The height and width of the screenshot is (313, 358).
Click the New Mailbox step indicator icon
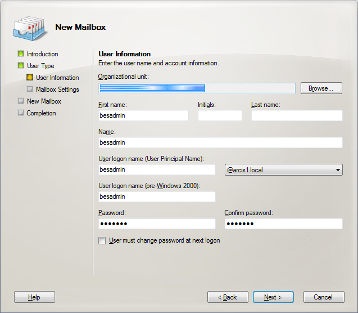(21, 101)
